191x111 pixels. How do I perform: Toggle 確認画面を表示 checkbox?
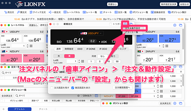coord(73,88)
